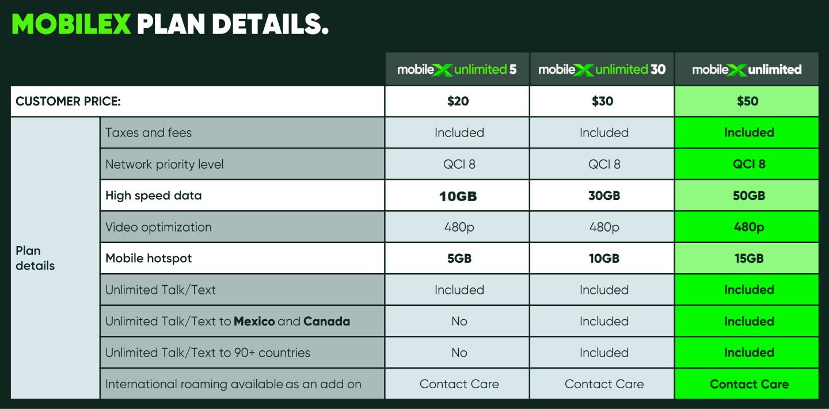Click the CUSTOMER PRICE row label

[68, 101]
